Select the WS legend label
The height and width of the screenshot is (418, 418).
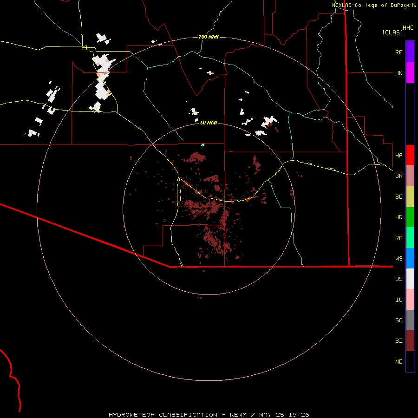[x=398, y=259]
